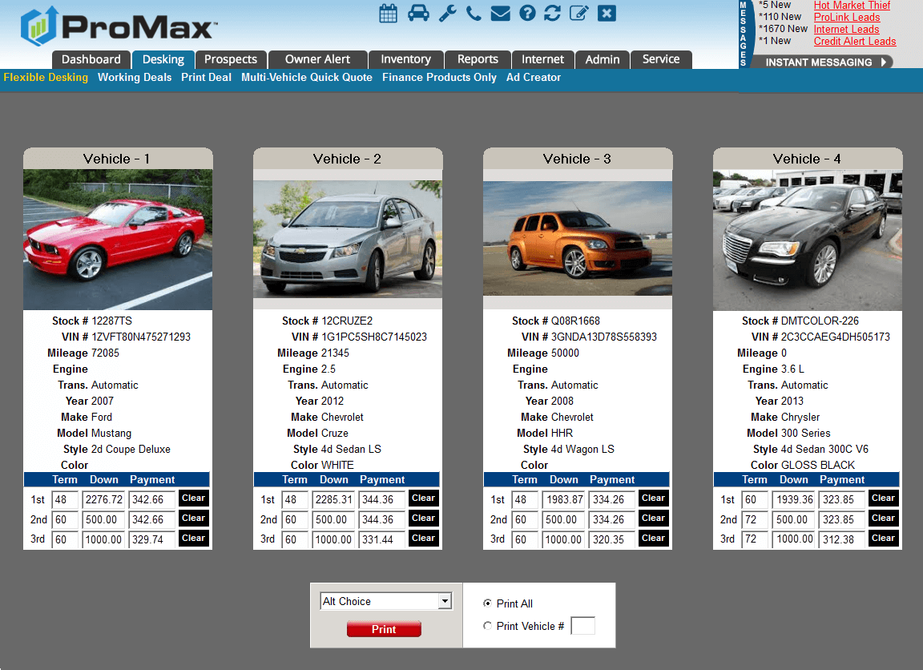
Task: Click the car vehicle icon
Action: (x=418, y=13)
